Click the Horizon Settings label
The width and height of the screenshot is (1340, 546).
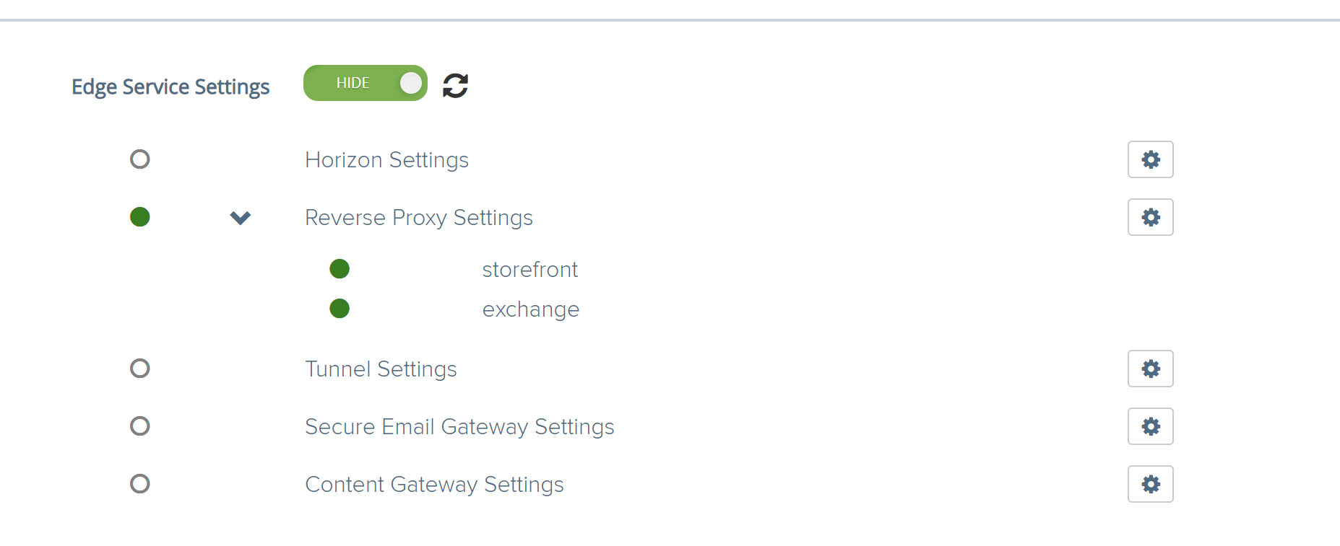(x=386, y=160)
